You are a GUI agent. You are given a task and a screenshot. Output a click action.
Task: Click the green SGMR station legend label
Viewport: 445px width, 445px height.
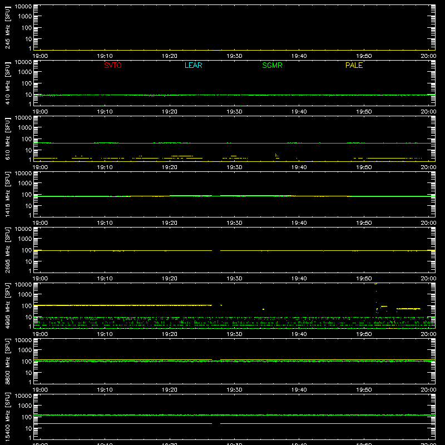point(272,65)
